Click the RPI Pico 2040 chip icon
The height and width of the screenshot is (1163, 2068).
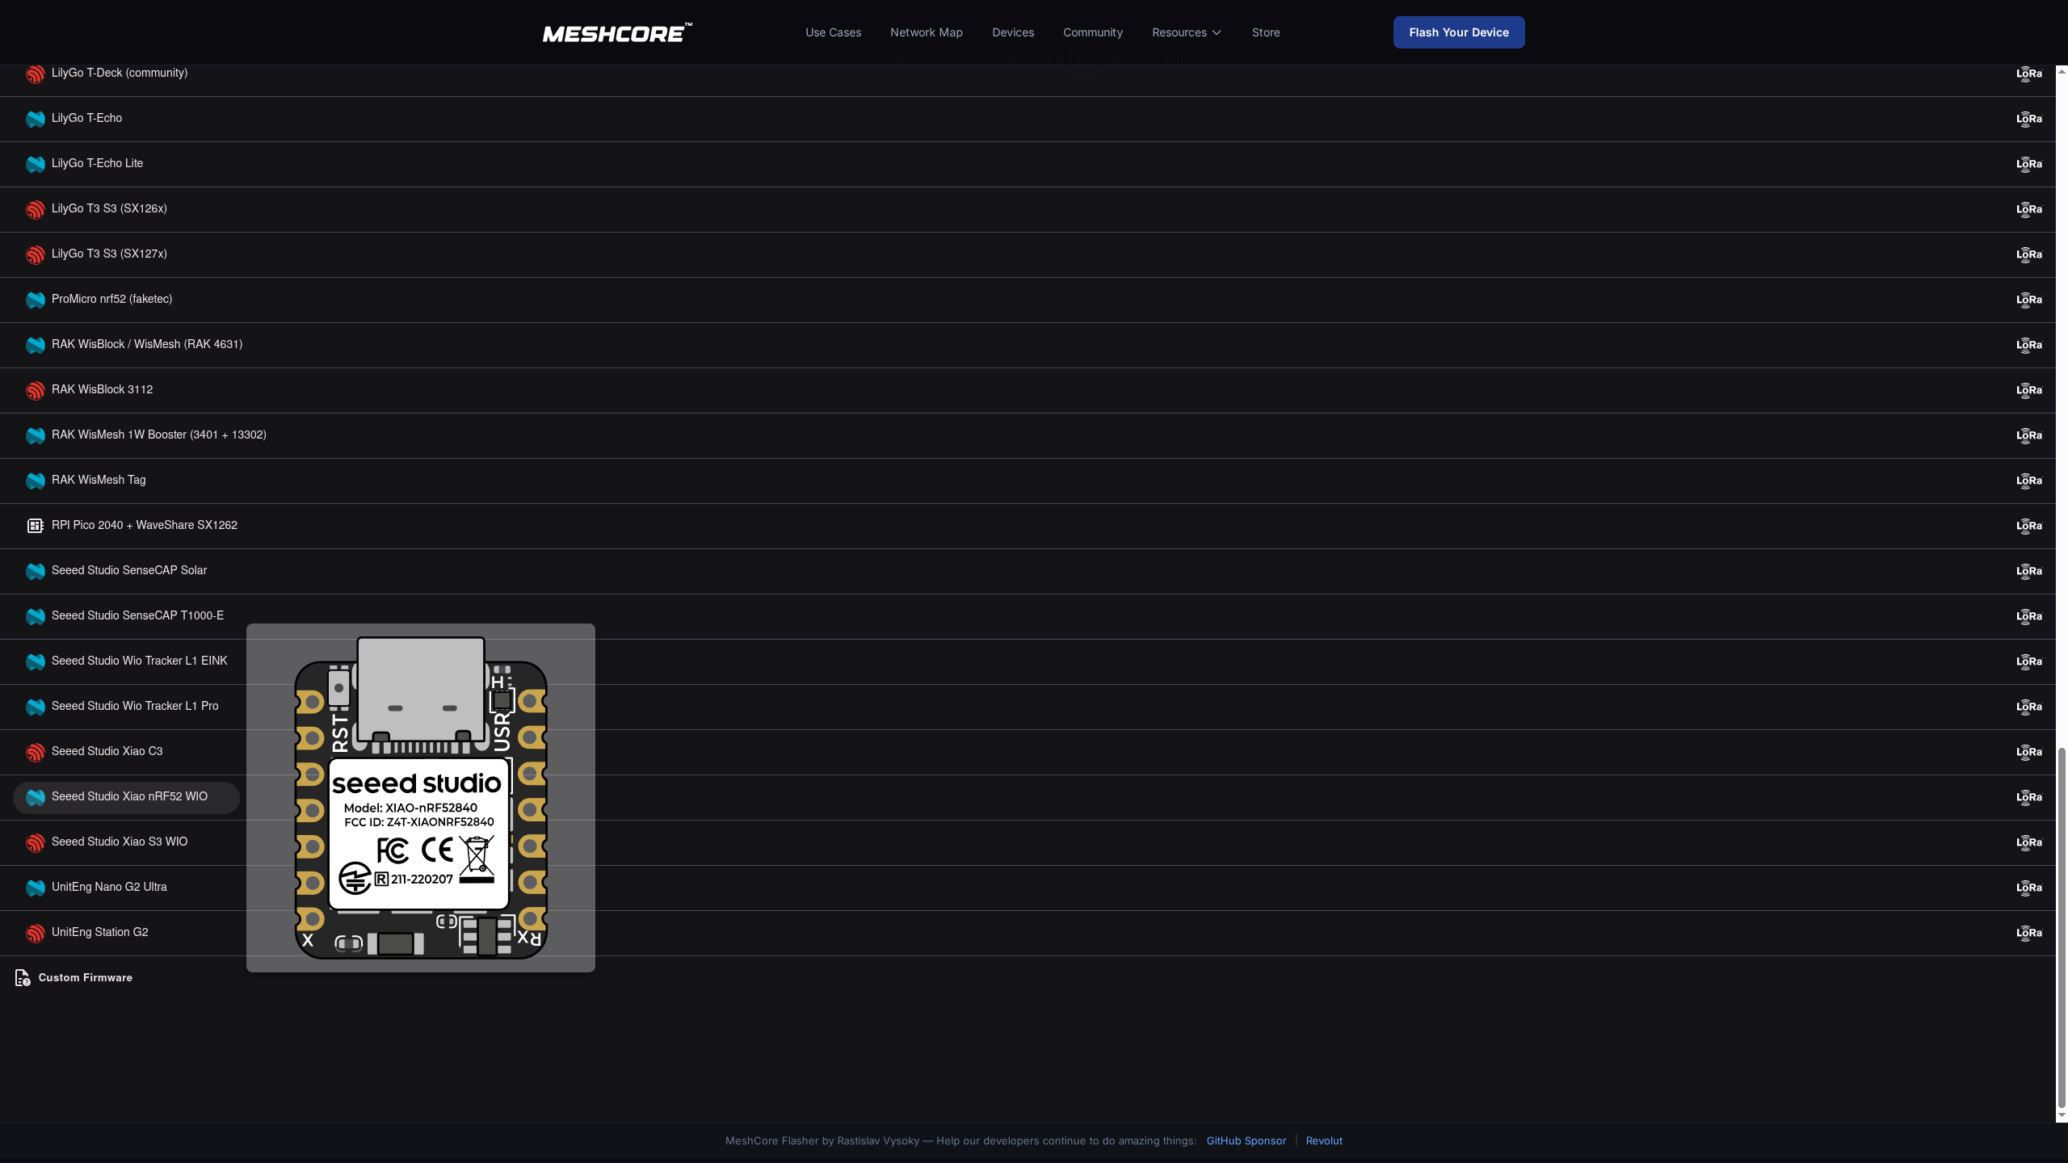[35, 526]
